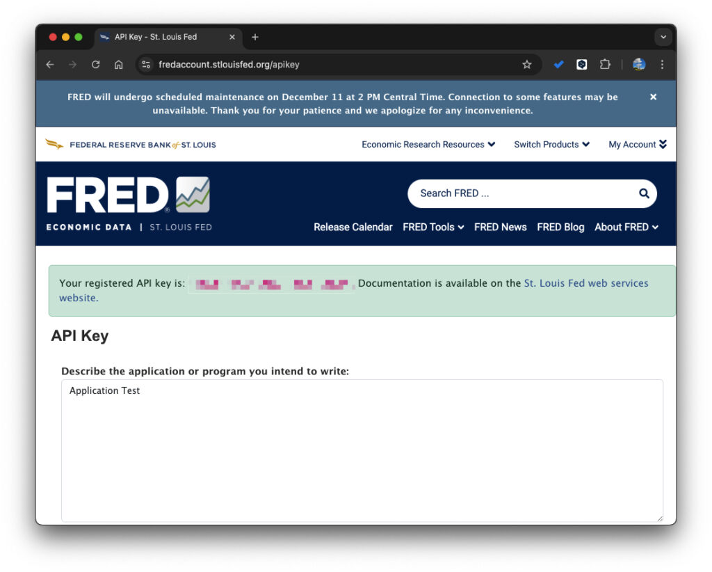Click the browser forward arrow
Screen dimensions: 712x572
72,65
